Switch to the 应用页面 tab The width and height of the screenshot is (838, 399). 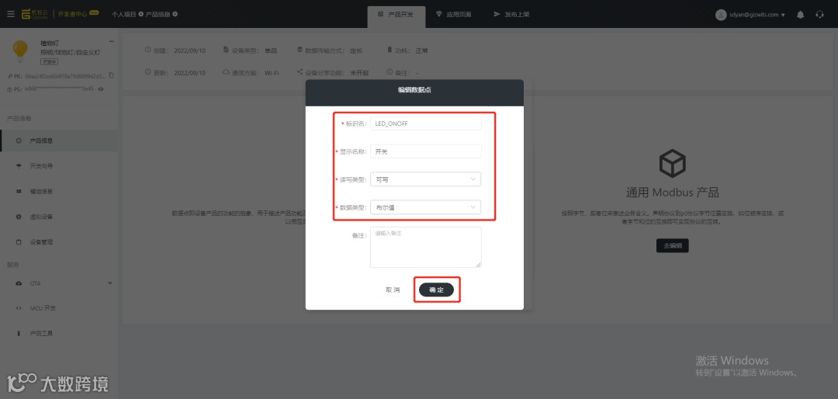pos(454,15)
